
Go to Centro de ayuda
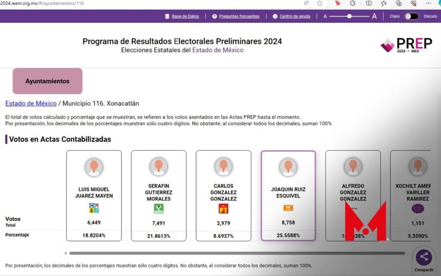click(x=295, y=16)
